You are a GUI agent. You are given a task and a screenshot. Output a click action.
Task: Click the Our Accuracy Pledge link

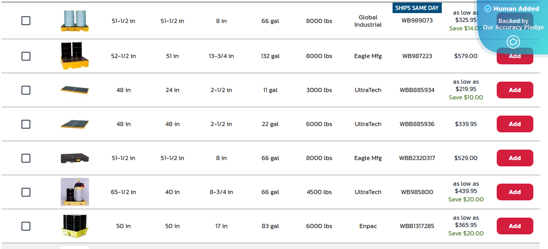(513, 27)
